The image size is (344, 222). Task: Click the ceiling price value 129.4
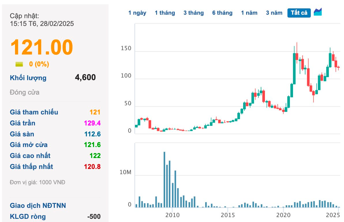point(92,123)
